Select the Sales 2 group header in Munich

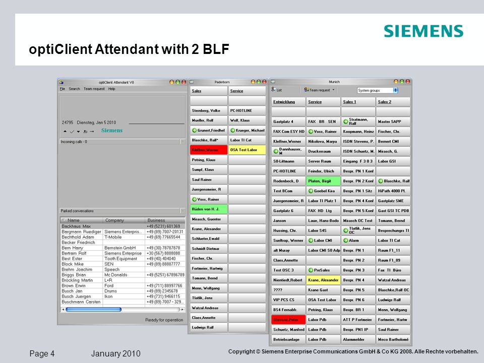click(393, 102)
